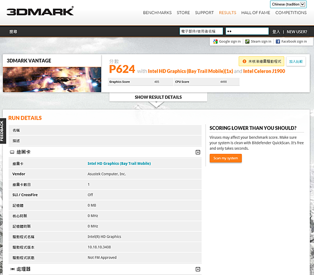Click the 登入 login button
Screen dimensions: 314x275
point(276,31)
